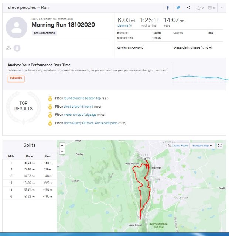This screenshot has width=229, height=236.
Task: Share the run on Facebook
Action: [168, 7]
